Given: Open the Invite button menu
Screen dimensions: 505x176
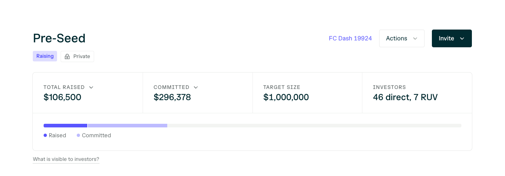Looking at the screenshot, I should click(x=452, y=38).
